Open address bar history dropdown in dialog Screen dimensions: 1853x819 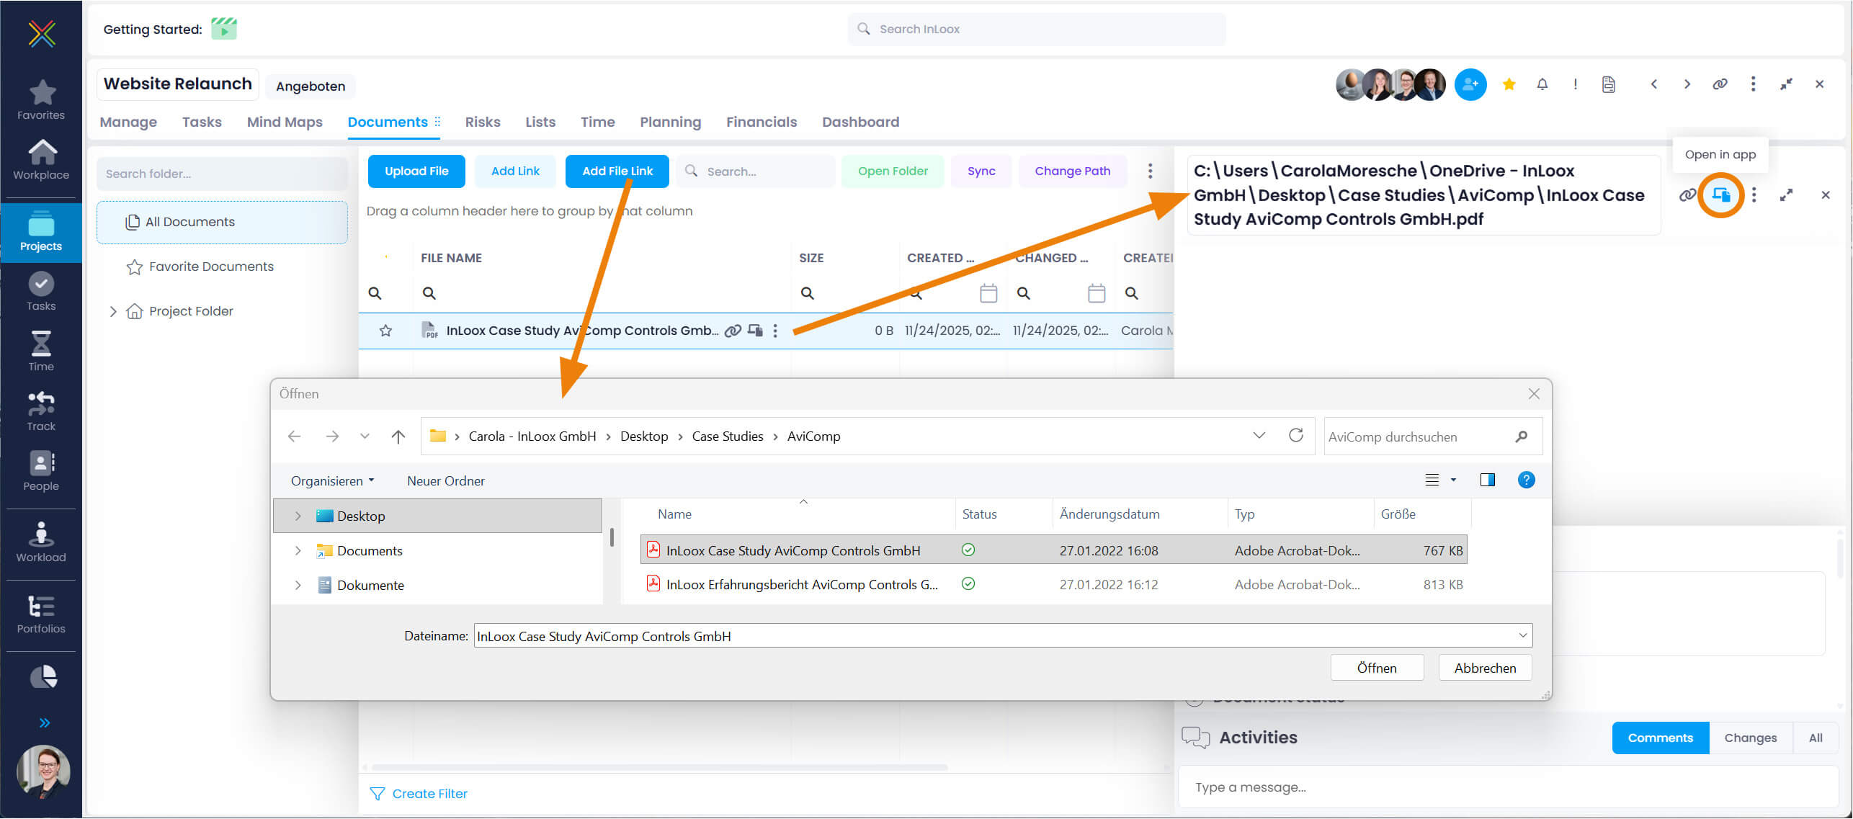point(1259,436)
